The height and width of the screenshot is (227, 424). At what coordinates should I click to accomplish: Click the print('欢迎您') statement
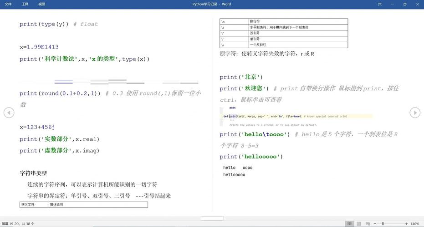pyautogui.click(x=244, y=89)
